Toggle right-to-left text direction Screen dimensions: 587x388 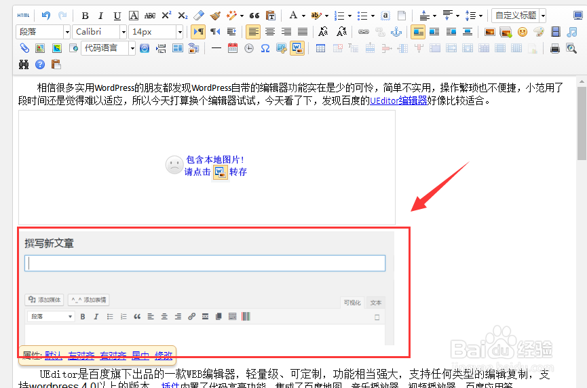[x=215, y=32]
